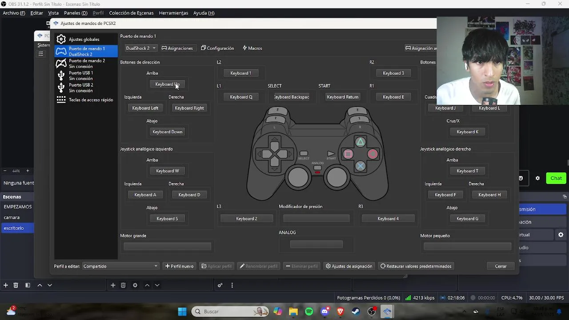Rebind R2 Keyboard 3 binding
569x320 pixels.
[x=393, y=73]
